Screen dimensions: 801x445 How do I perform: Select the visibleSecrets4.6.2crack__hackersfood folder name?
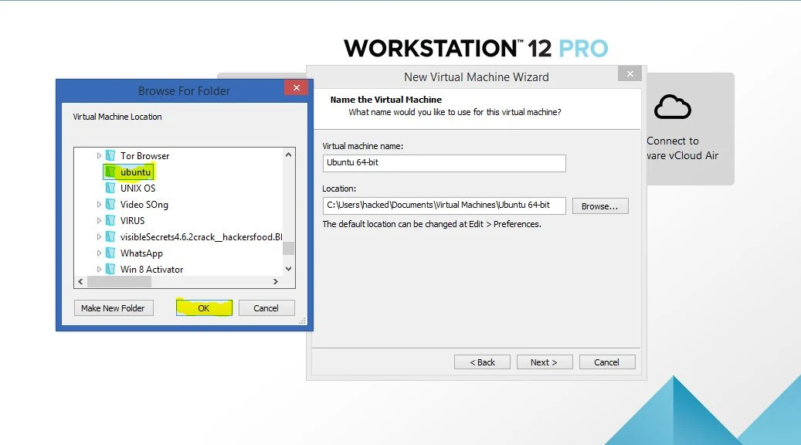pyautogui.click(x=202, y=237)
